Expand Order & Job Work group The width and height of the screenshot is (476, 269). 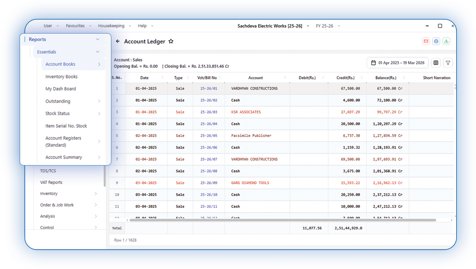point(96,205)
